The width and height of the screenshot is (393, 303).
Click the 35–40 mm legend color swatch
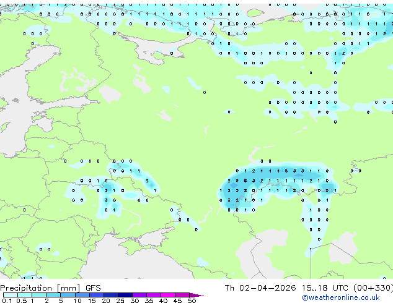click(x=154, y=295)
